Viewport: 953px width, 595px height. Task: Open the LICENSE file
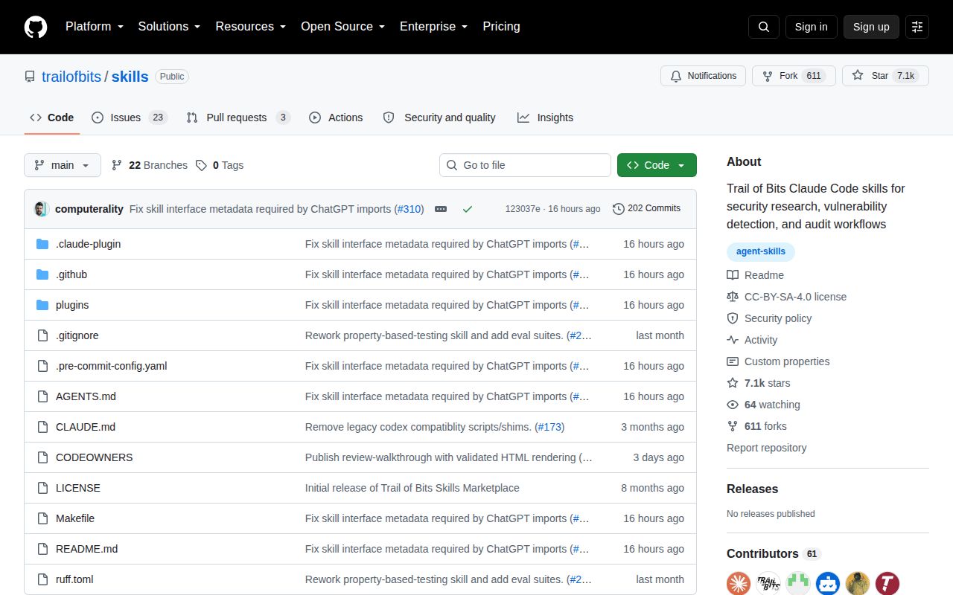coord(78,488)
